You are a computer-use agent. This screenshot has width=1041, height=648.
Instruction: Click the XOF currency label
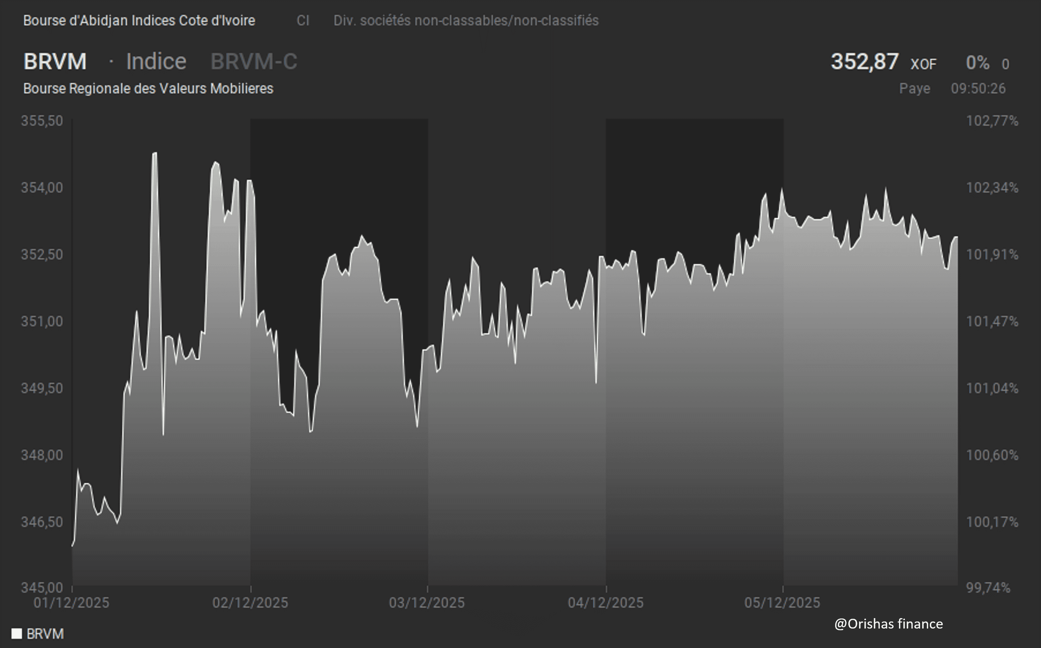(923, 64)
